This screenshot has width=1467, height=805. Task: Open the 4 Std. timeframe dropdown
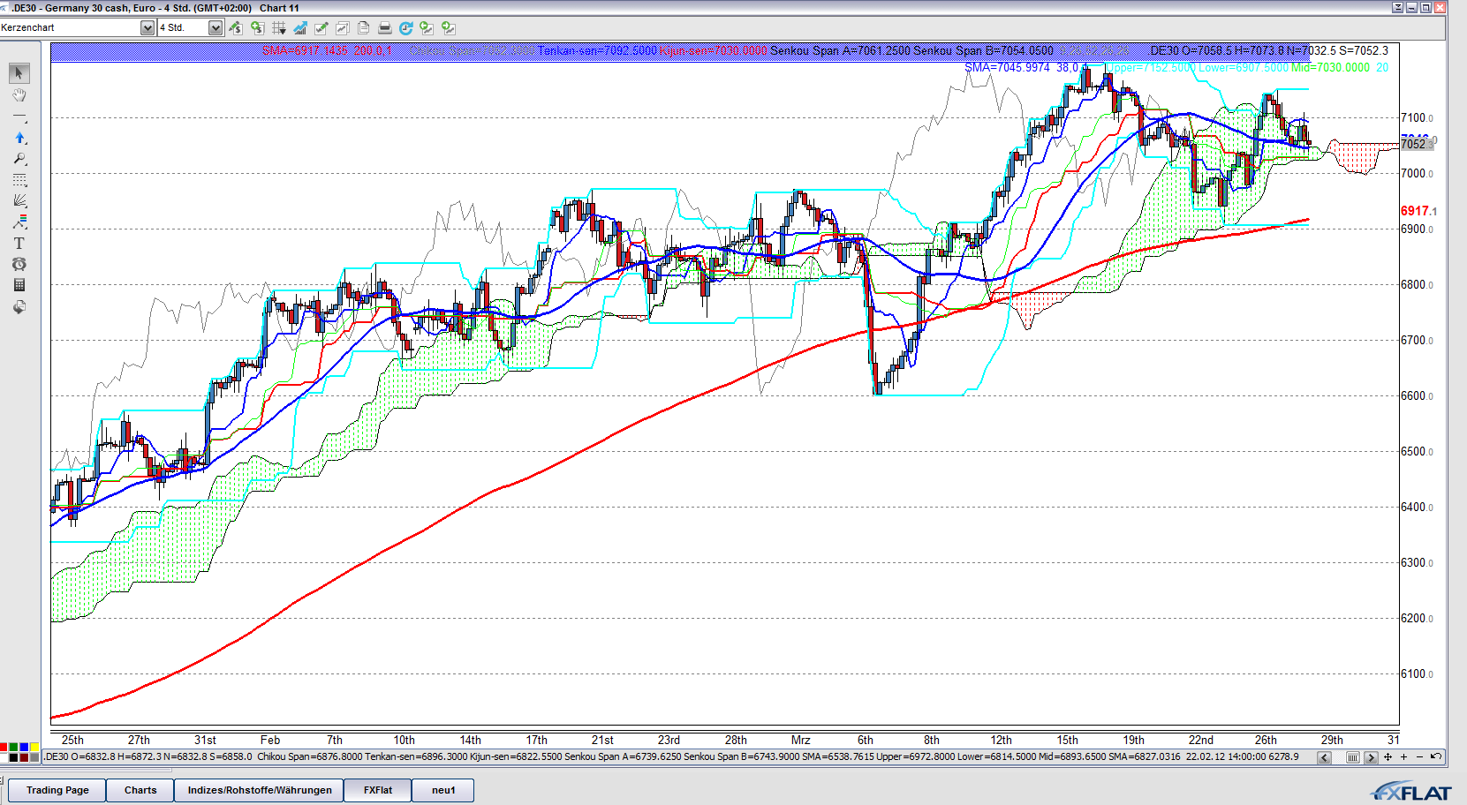pos(216,28)
